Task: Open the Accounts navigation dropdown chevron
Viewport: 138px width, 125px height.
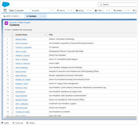Action: click(x=52, y=11)
